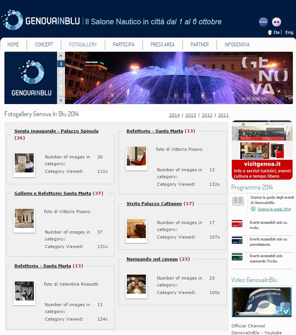The width and height of the screenshot is (296, 335).
Task: Click the green download-invite card icon
Action: coord(237,257)
